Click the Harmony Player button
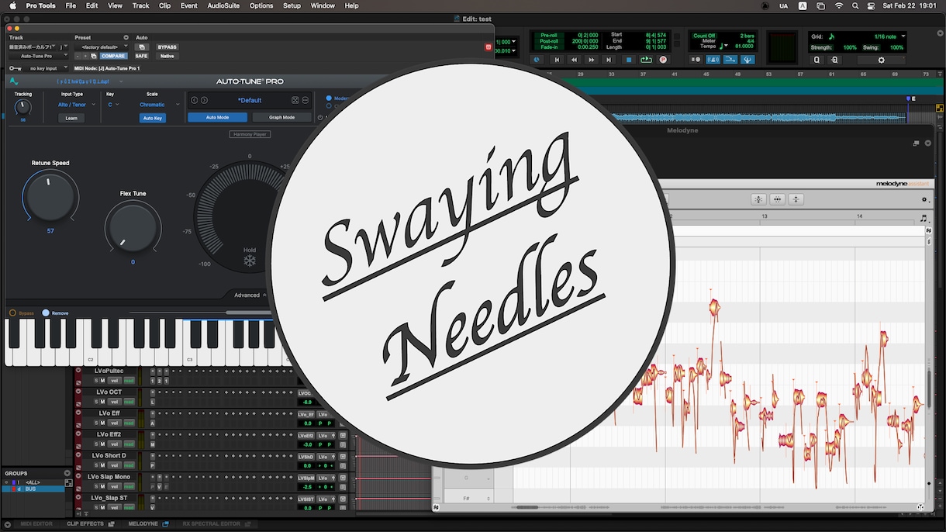The height and width of the screenshot is (532, 946). click(249, 134)
